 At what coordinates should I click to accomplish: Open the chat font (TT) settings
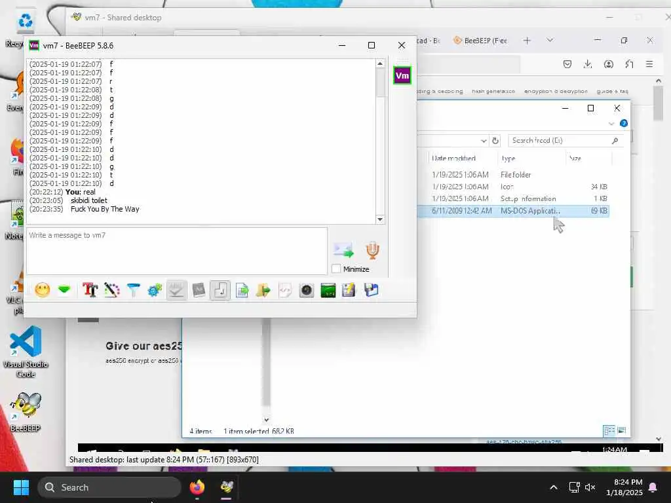(90, 290)
